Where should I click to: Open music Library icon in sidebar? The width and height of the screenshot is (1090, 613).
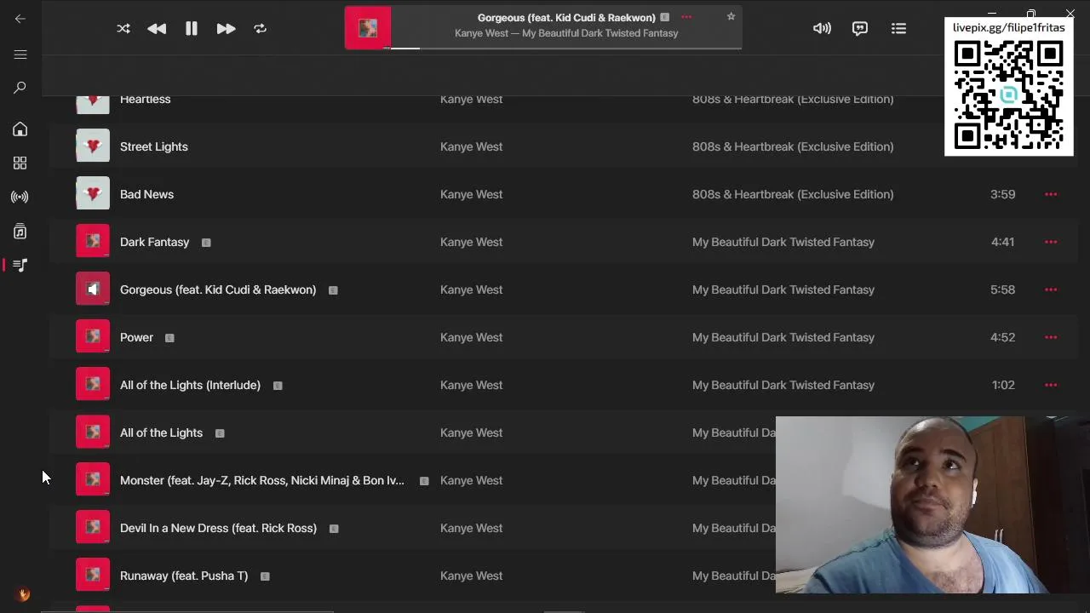[20, 232]
